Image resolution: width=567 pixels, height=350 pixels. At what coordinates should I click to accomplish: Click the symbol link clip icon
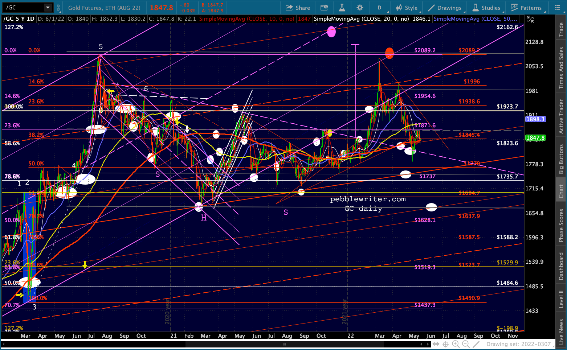58,8
